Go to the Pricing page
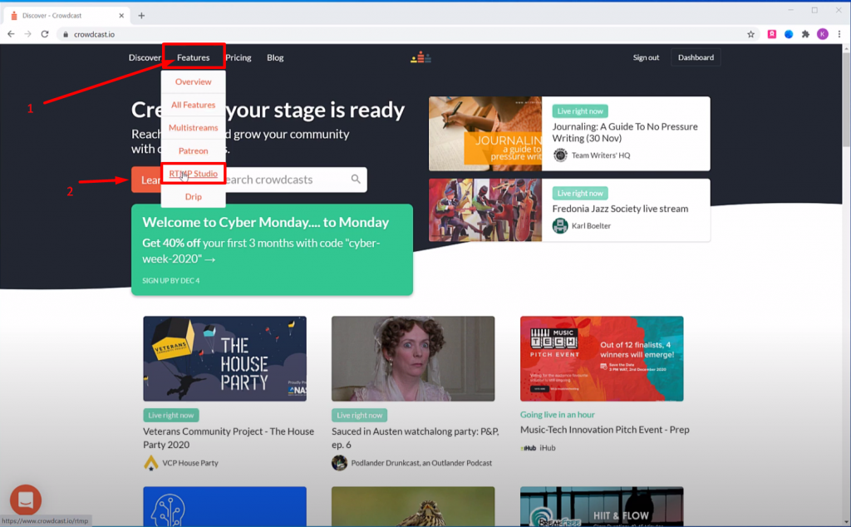Screen dimensions: 851x527 239,57
